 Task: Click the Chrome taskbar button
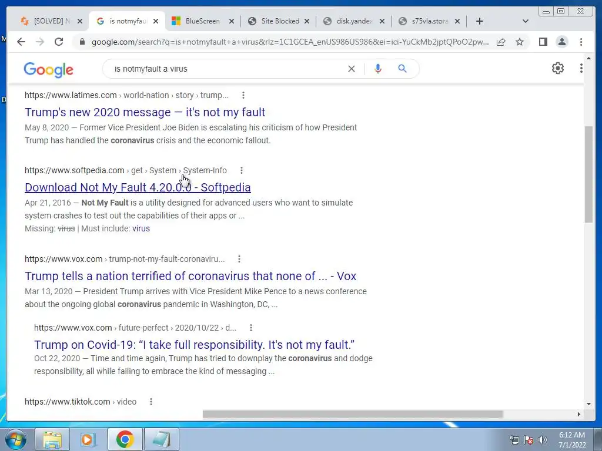[125, 439]
